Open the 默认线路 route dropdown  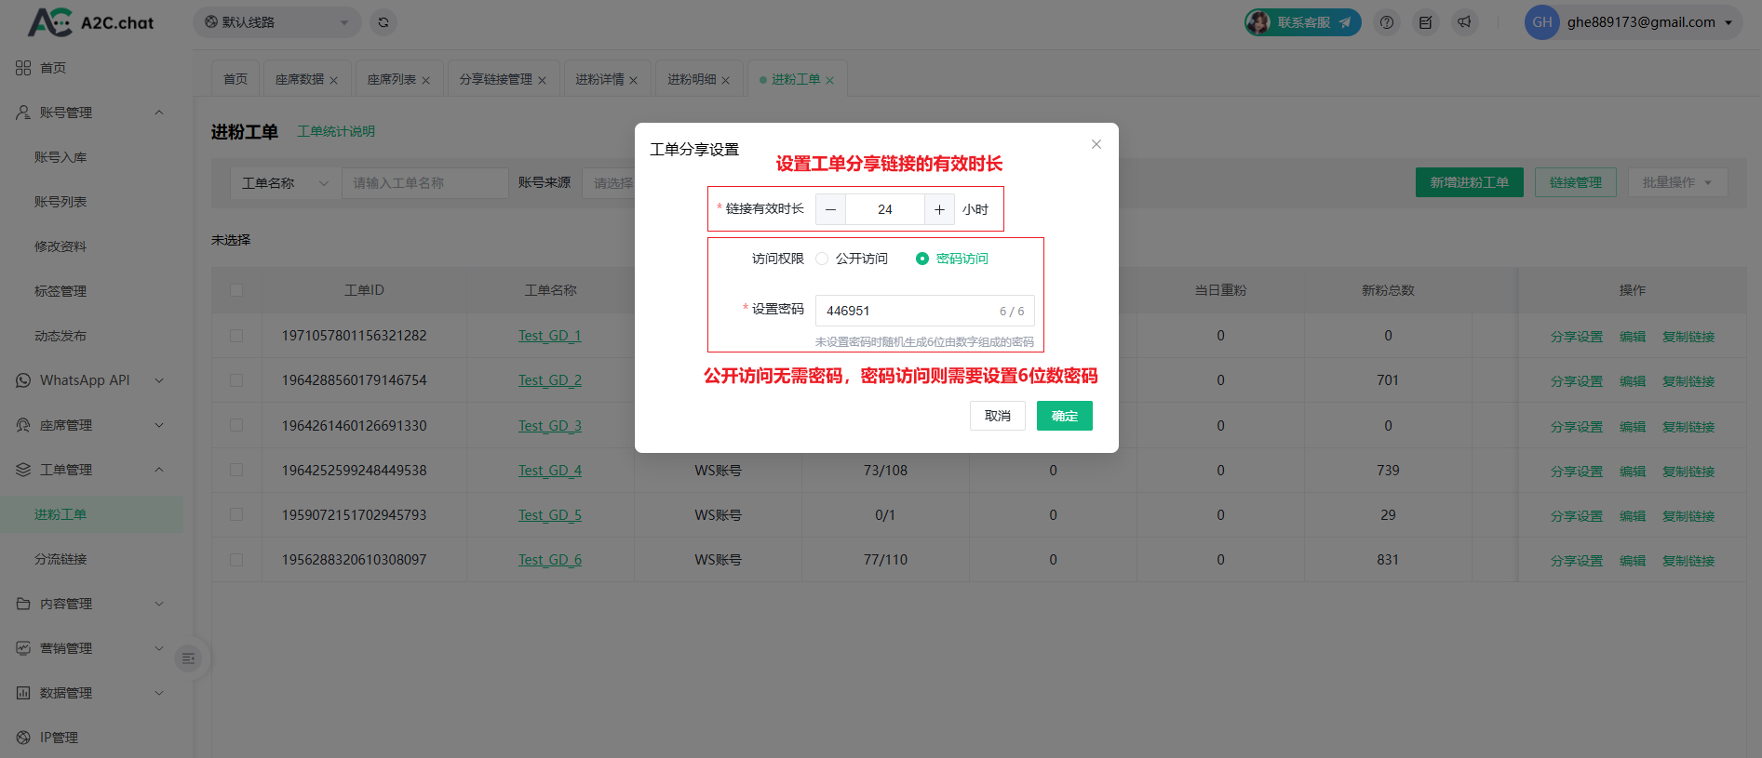[x=276, y=22]
